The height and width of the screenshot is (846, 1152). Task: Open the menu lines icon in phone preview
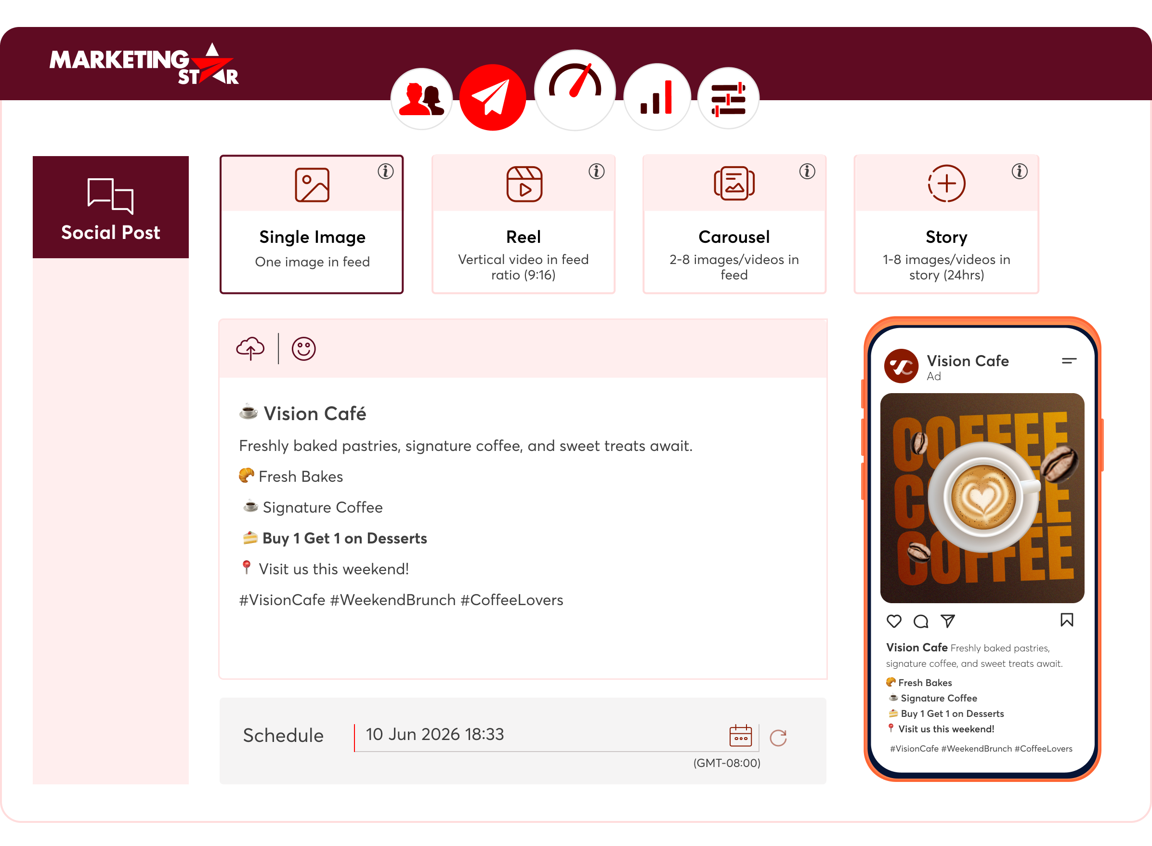click(1069, 361)
